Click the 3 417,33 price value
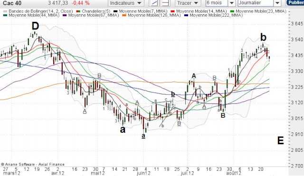This screenshot has width=304, height=176. click(x=58, y=3)
